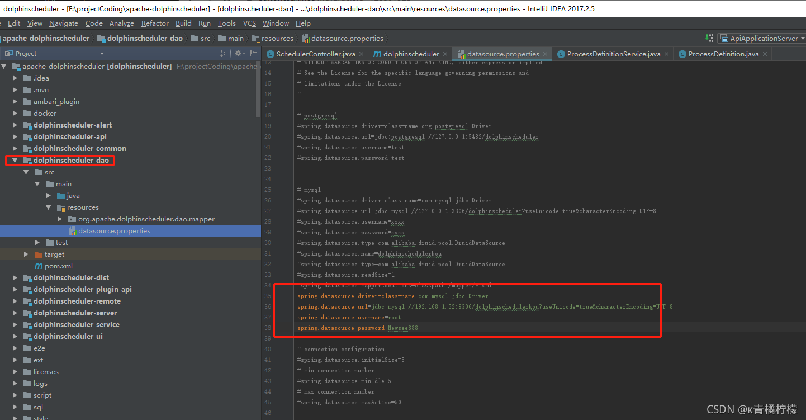
Task: Expand the dolphinscheduler-api module arrow
Action: pyautogui.click(x=15, y=137)
